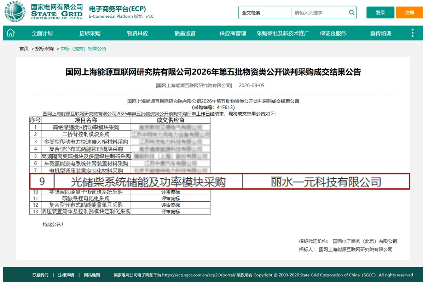Click 高绝缘强度H桥功率模块采购 cell
This screenshot has height=282, width=423.
pyautogui.click(x=86, y=127)
